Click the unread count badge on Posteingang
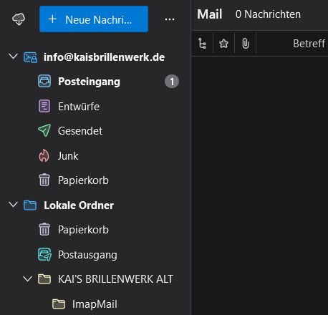This screenshot has width=328, height=315. tap(172, 82)
